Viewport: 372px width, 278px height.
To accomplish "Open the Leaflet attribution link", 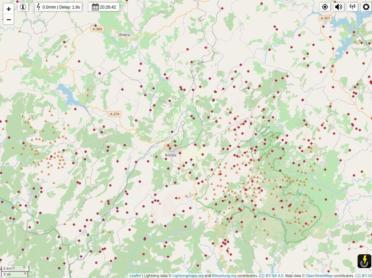I will tap(135, 276).
